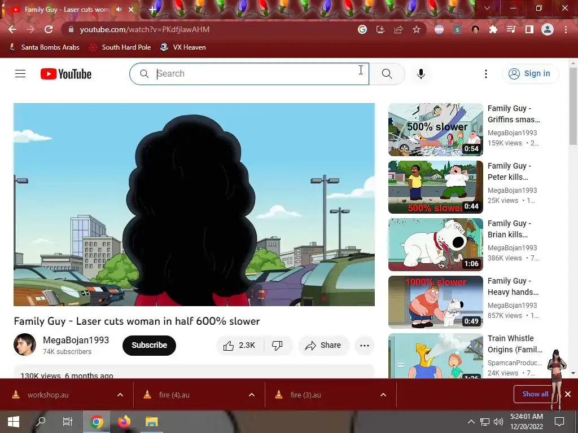The width and height of the screenshot is (578, 433).
Task: Open the notification center
Action: (x=559, y=422)
